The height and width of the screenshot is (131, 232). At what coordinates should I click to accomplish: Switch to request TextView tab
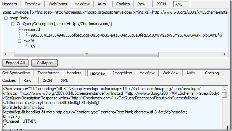tap(32, 4)
